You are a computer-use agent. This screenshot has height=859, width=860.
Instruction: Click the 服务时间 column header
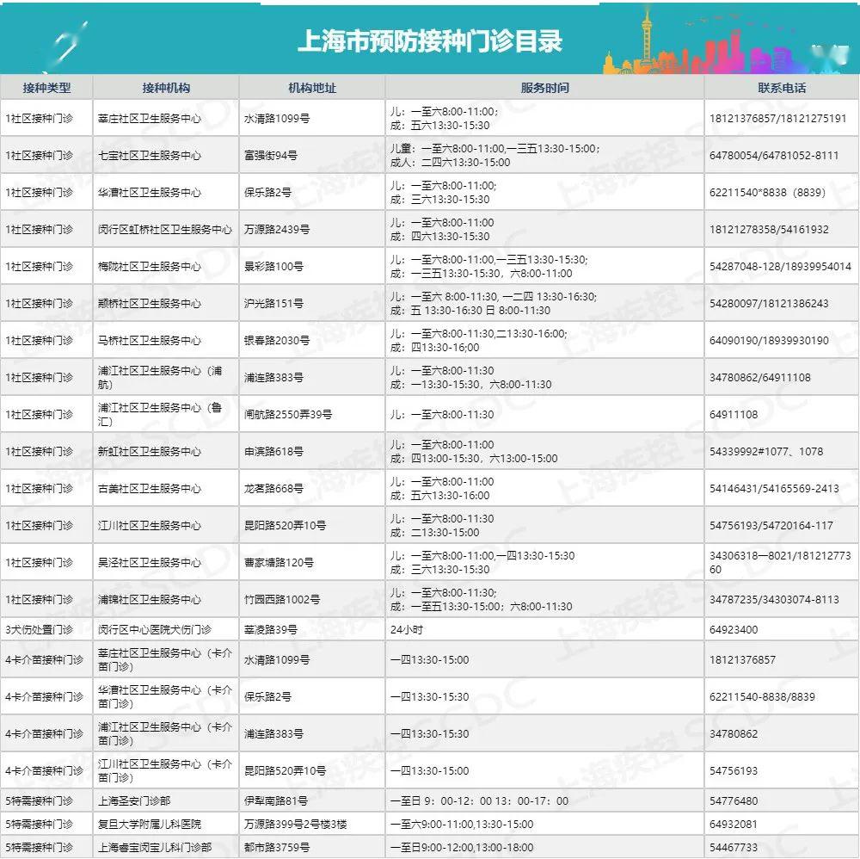click(544, 88)
